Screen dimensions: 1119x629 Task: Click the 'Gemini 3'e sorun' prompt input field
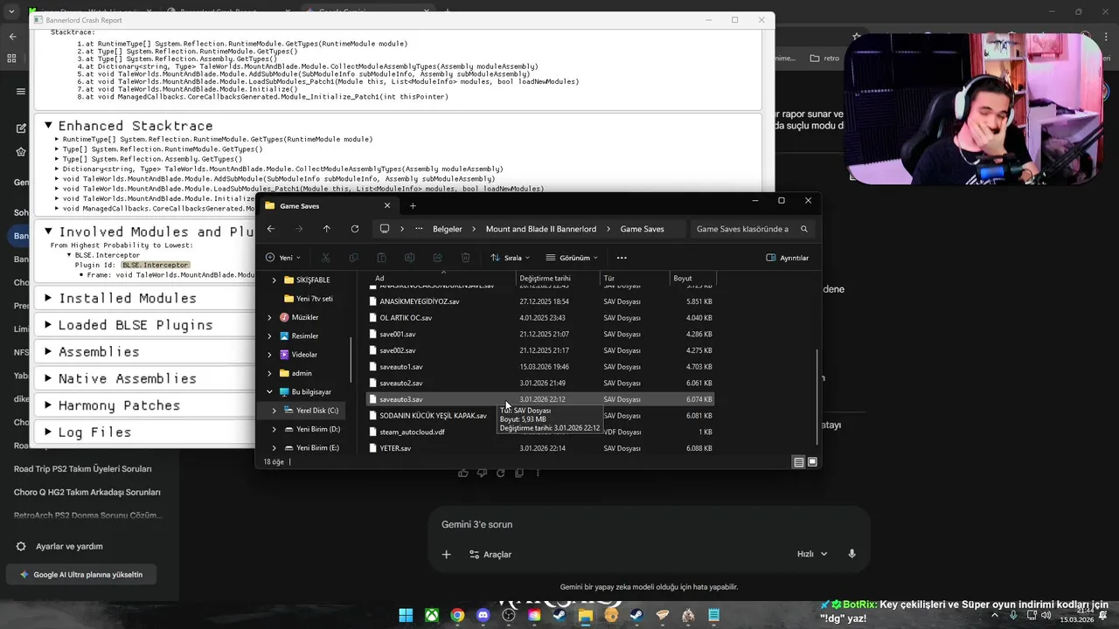(x=647, y=524)
